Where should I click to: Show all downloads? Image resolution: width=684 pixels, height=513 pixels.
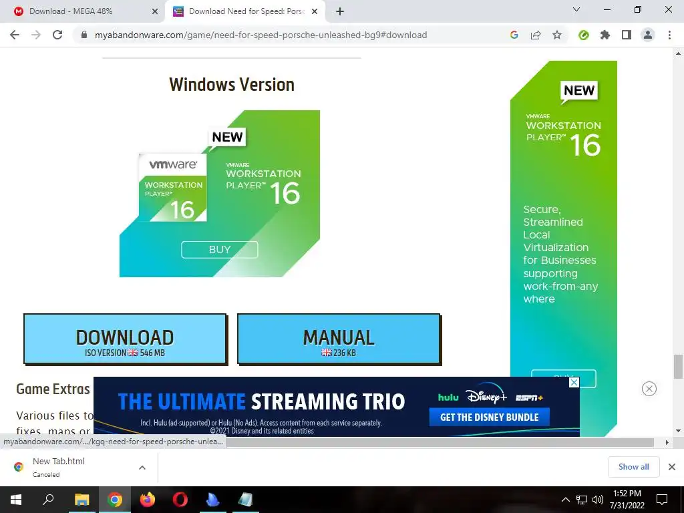coord(633,467)
